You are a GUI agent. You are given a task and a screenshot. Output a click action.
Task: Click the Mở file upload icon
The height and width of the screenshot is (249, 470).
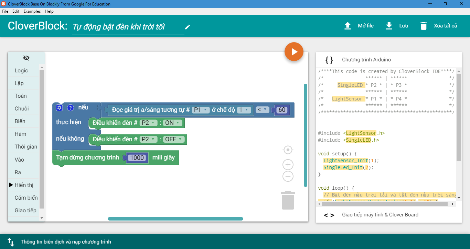[348, 26]
